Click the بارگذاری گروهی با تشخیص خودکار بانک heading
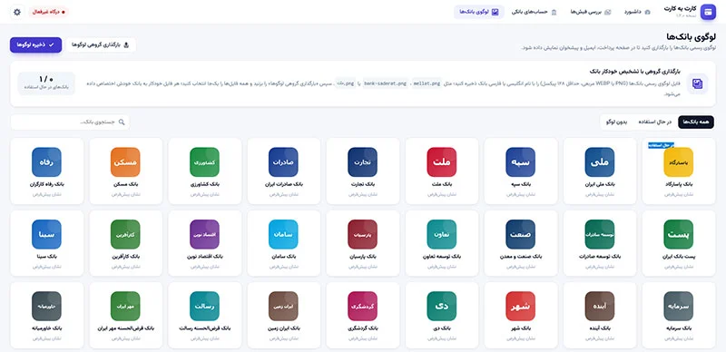This screenshot has height=352, width=726. pyautogui.click(x=635, y=72)
